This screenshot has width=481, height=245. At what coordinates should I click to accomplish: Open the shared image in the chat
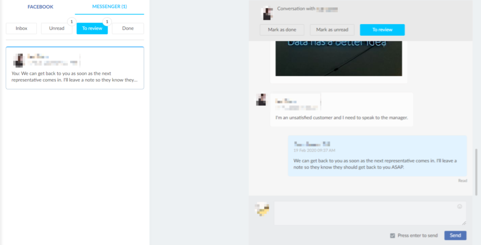[x=338, y=58]
